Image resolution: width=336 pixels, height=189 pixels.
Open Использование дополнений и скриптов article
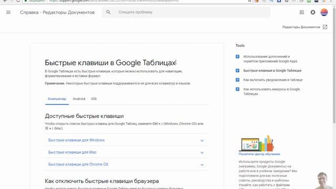point(270,59)
